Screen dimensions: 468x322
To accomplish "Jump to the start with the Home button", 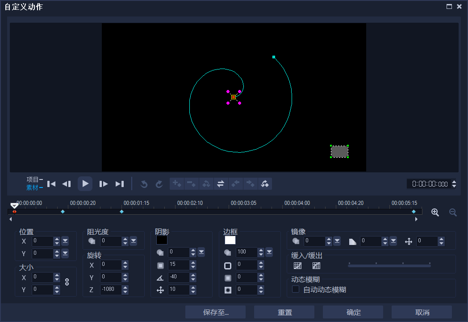I will coord(51,184).
